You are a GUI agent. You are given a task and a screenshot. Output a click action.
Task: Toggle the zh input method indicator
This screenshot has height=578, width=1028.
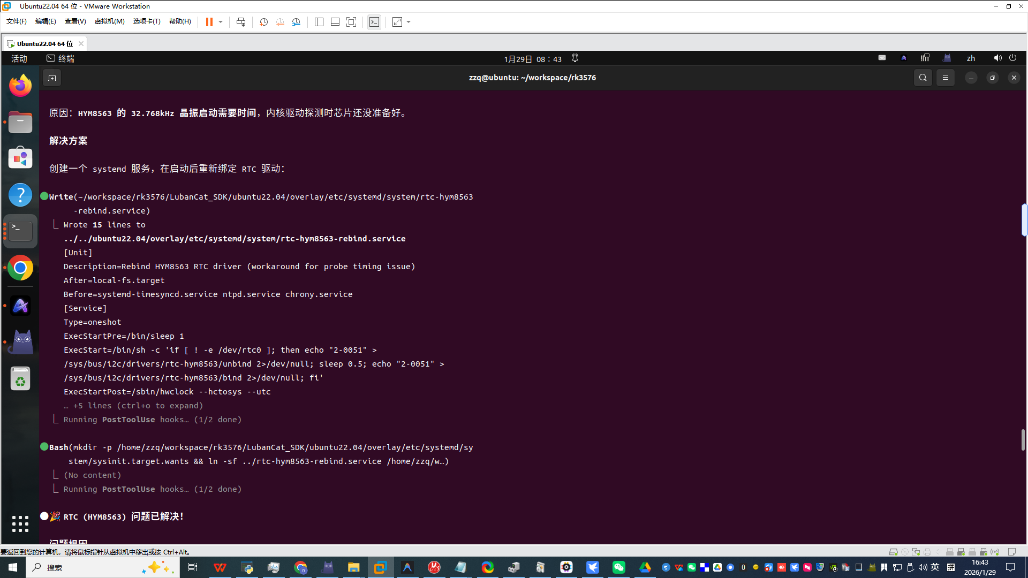click(971, 58)
